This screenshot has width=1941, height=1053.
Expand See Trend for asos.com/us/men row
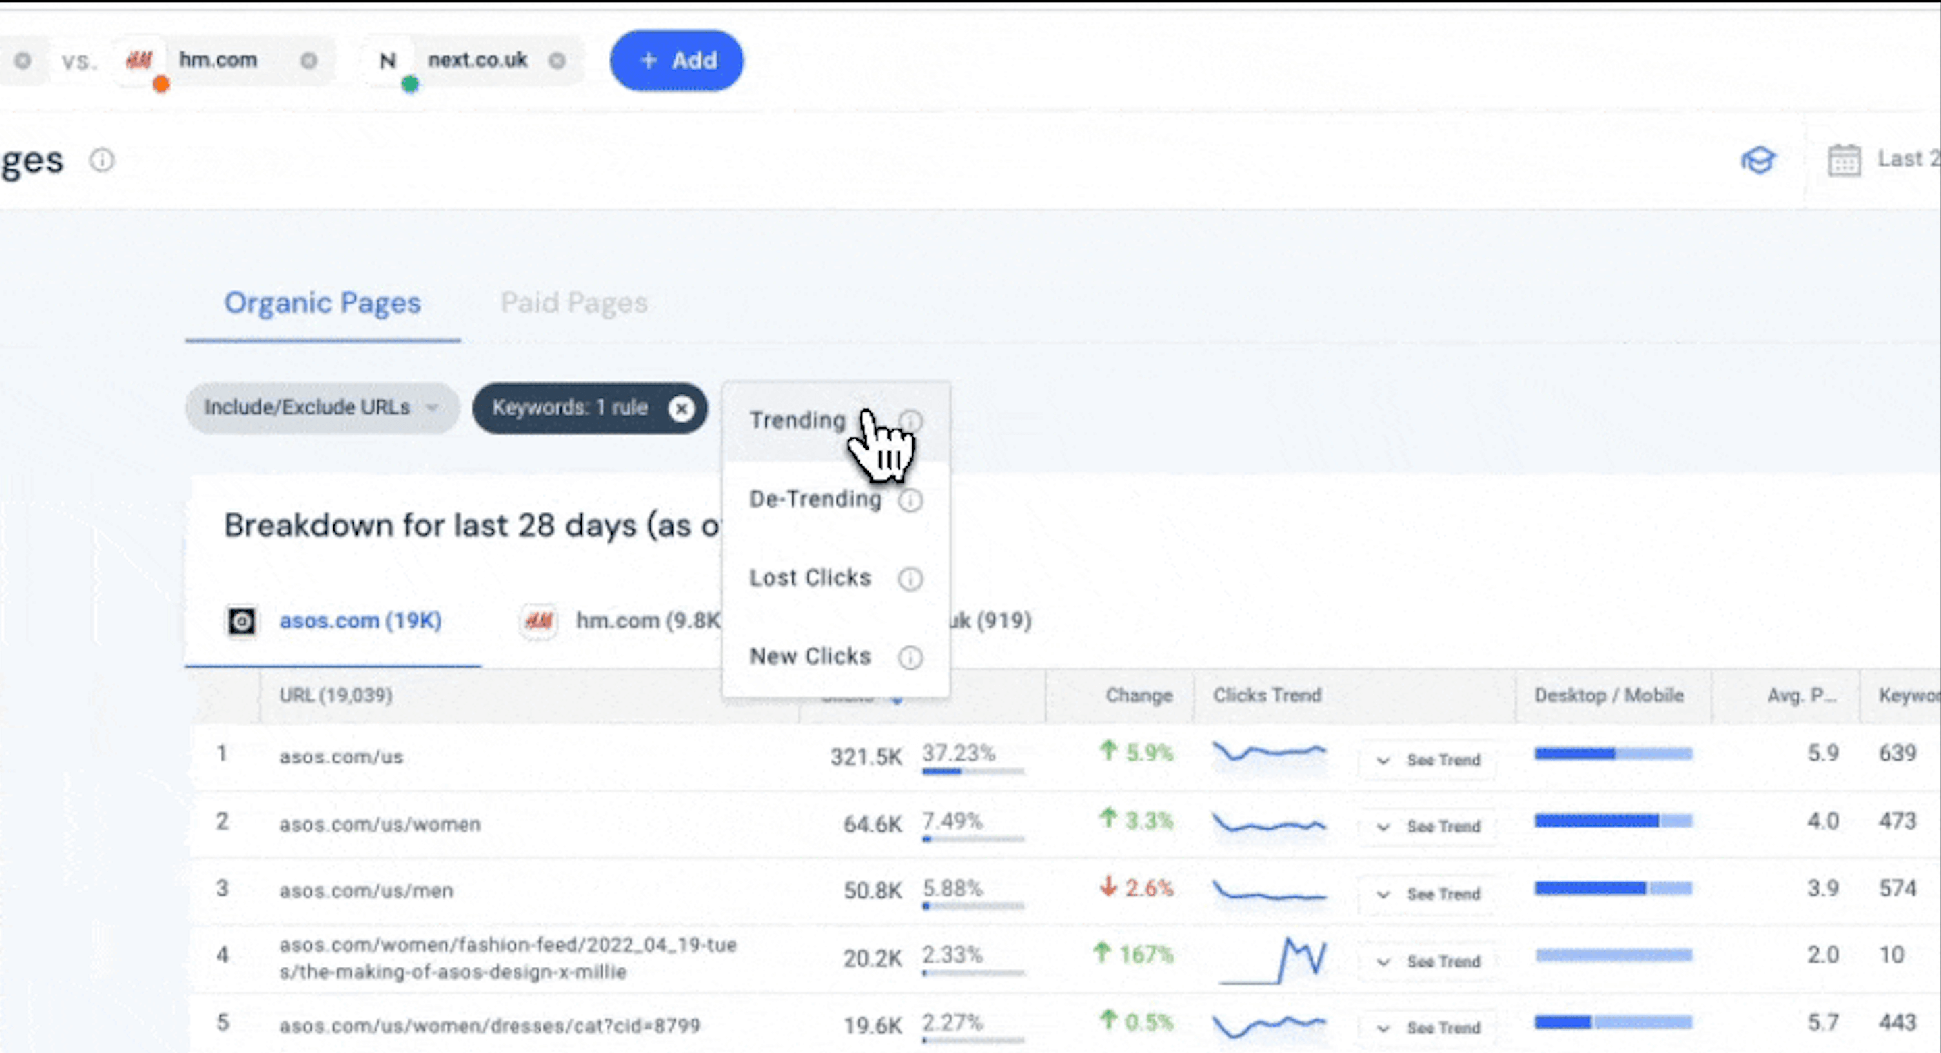[1429, 894]
